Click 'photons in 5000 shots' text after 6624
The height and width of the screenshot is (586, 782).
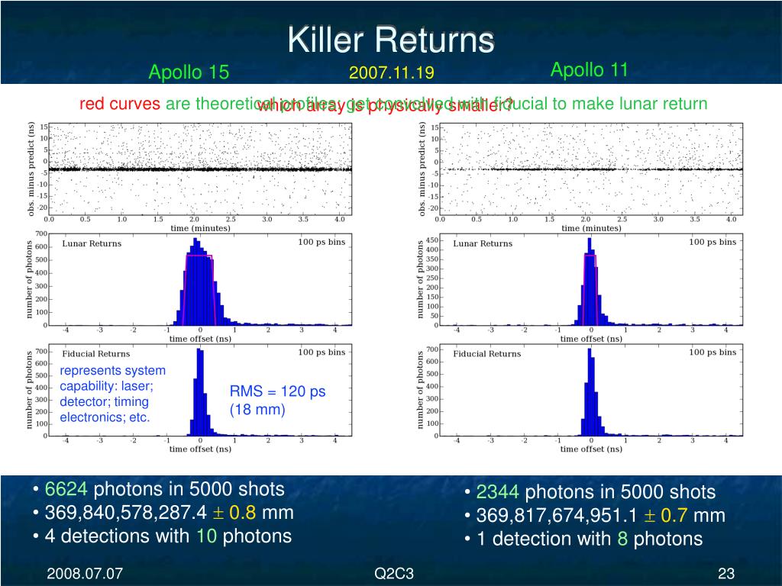coord(189,489)
